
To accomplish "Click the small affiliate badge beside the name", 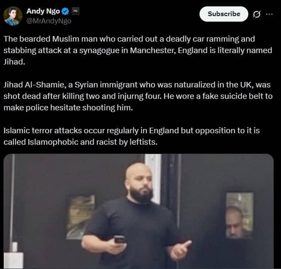I will 76,11.
